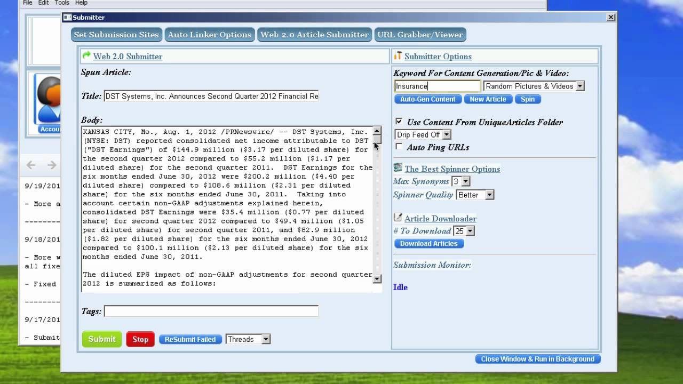Image resolution: width=683 pixels, height=384 pixels.
Task: Click the body text scrollbar down arrow
Action: (x=377, y=278)
